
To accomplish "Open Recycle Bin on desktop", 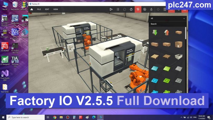I will [x=15, y=6].
